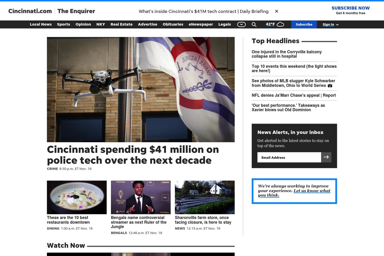The image size is (384, 256).
Task: Click the Watch Now heading
Action: (66, 245)
